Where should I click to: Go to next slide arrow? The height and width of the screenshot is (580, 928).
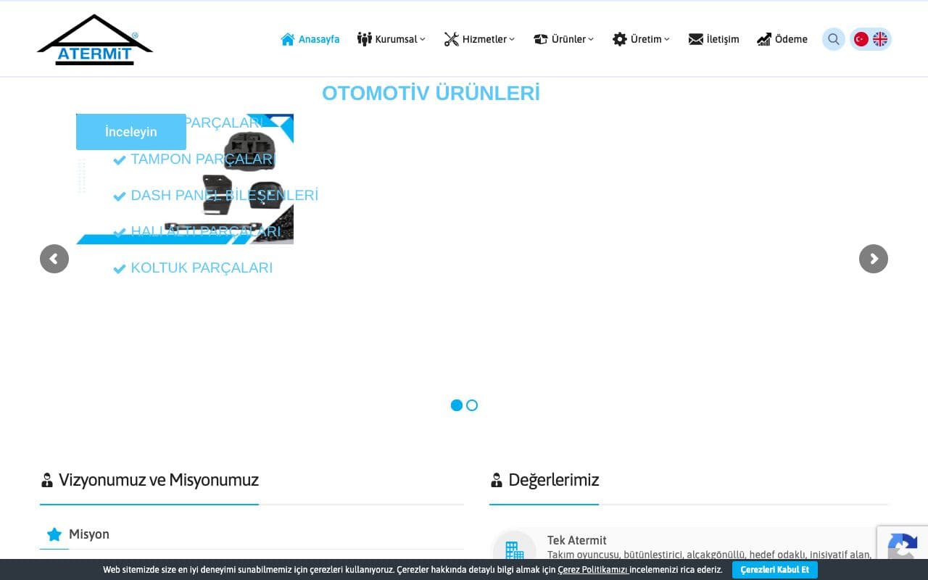[874, 259]
